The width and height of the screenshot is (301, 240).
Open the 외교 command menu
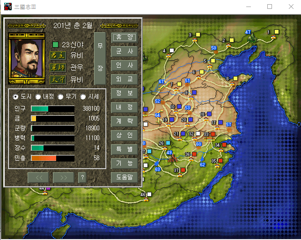pyautogui.click(x=124, y=79)
